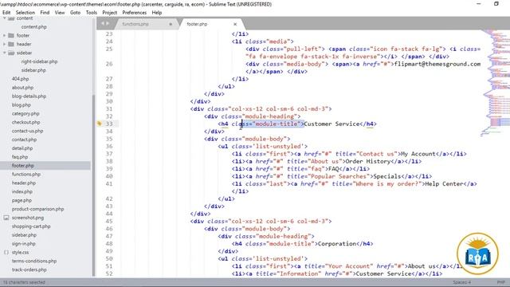
Task: Click the footer folder icon
Action: [11, 35]
